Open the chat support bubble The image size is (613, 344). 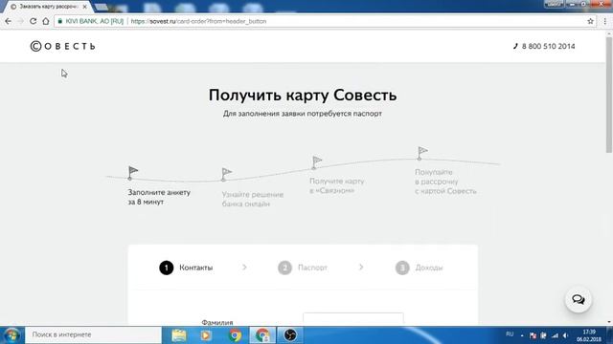[x=579, y=299]
